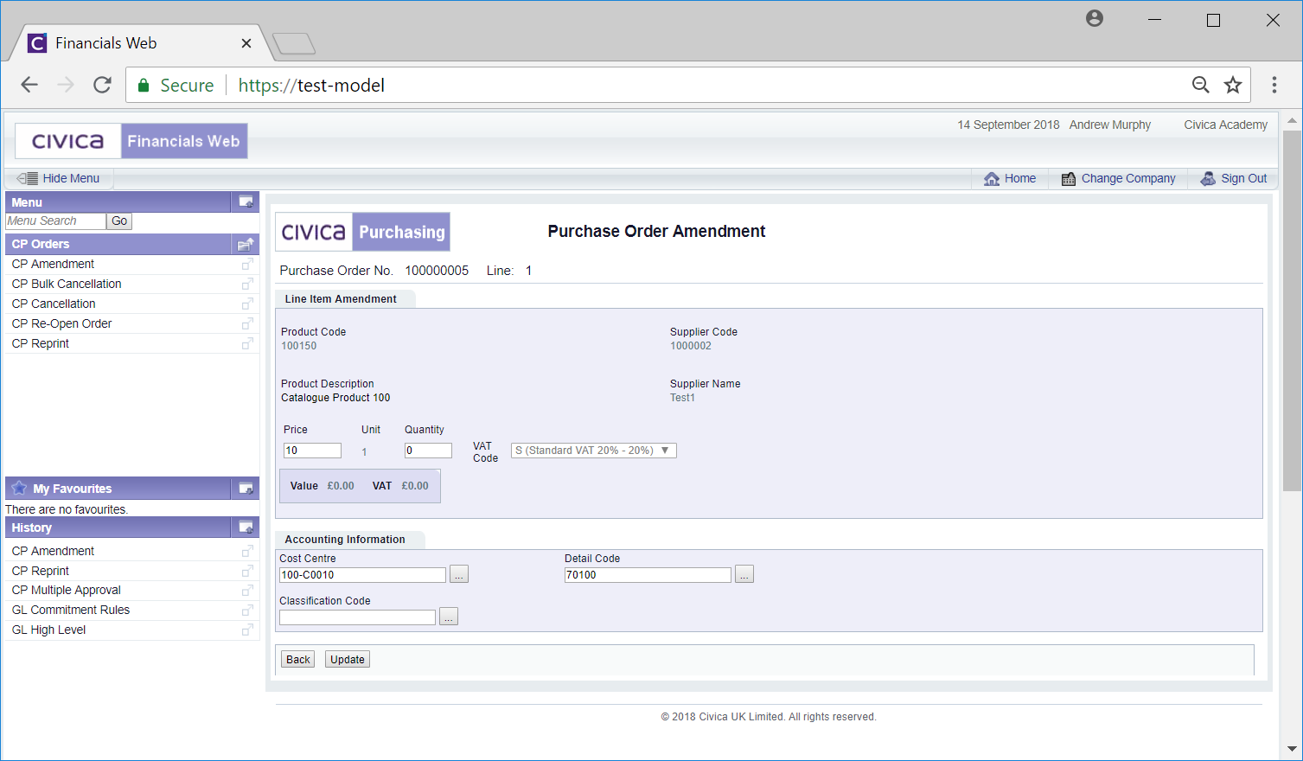Open the VAT Code dropdown
1303x761 pixels.
click(x=594, y=451)
